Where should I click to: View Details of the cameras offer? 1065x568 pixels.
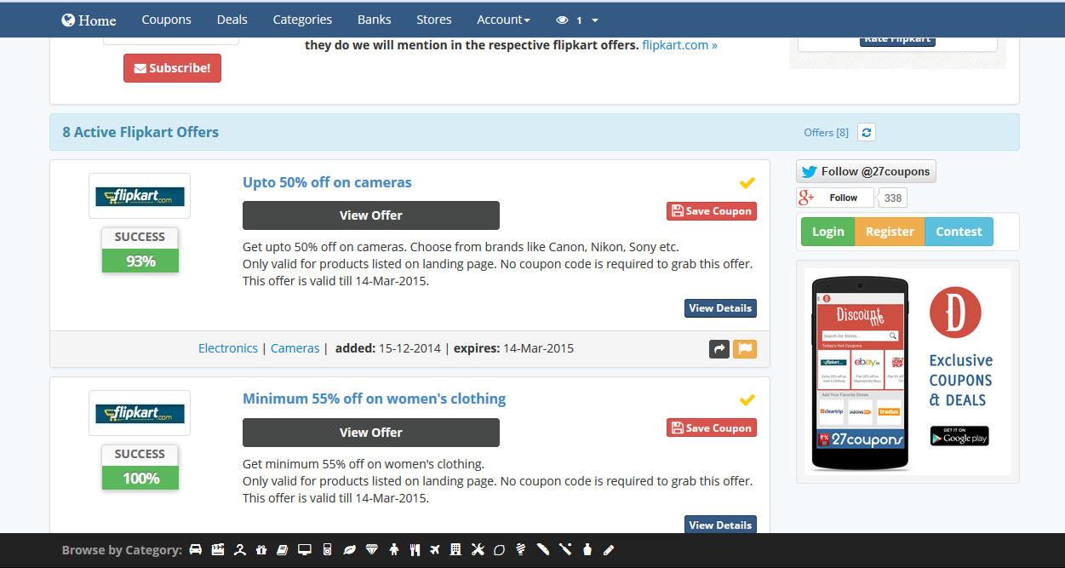tap(720, 308)
